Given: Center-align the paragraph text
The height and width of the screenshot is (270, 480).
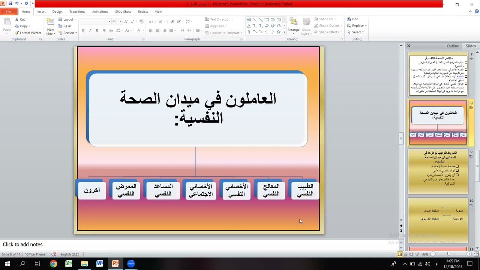Looking at the screenshot, I should (x=157, y=30).
